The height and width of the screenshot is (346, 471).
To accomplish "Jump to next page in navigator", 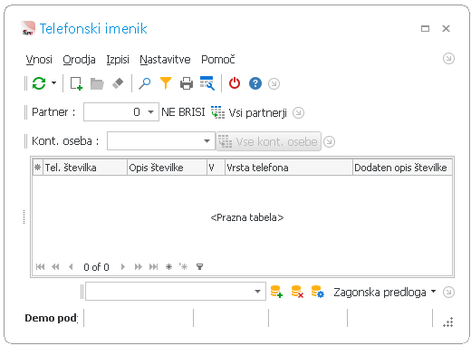I will 139,267.
